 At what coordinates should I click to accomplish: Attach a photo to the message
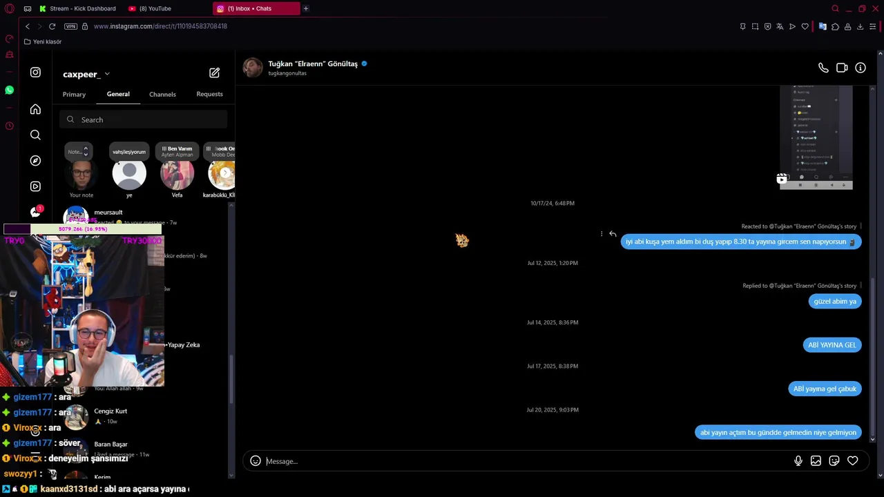pos(816,461)
